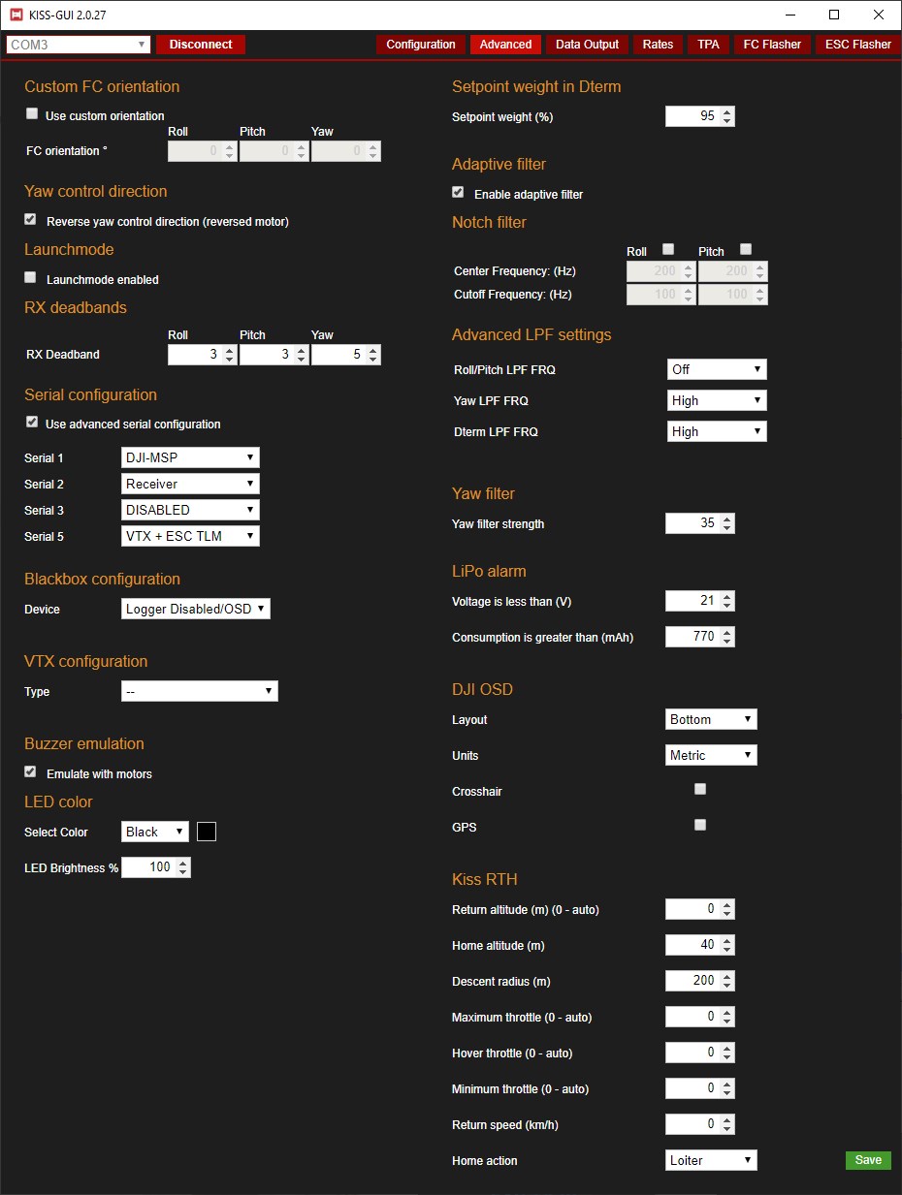Viewport: 902px width, 1195px height.
Task: Click the 'Advanced LPF settings' heading
Action: click(532, 334)
